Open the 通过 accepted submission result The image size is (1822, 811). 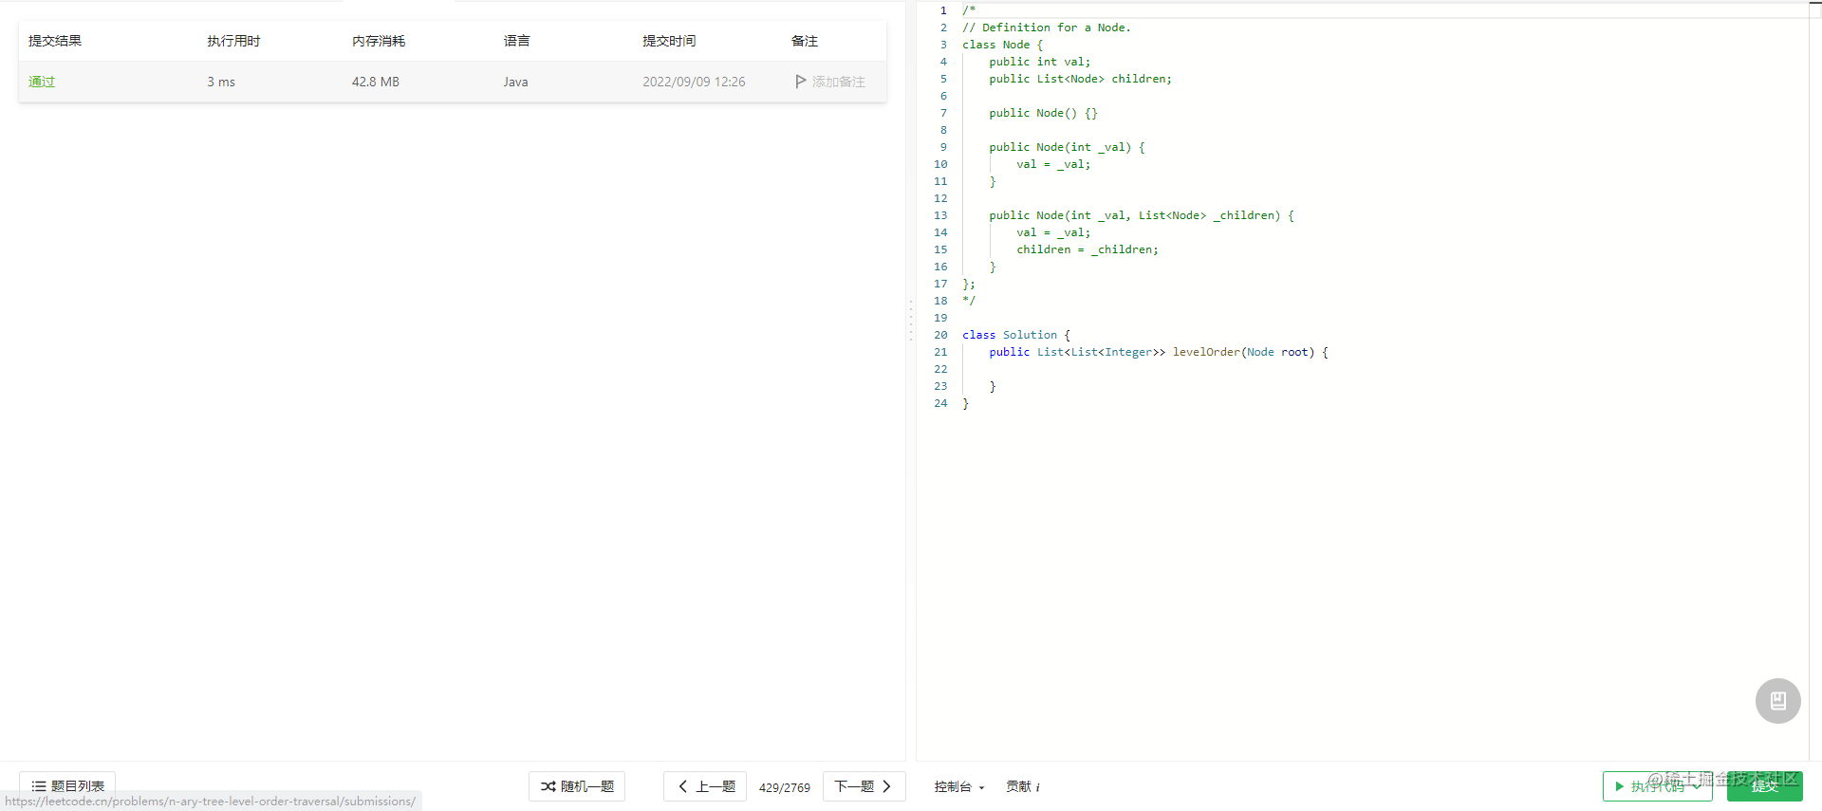pyautogui.click(x=42, y=82)
